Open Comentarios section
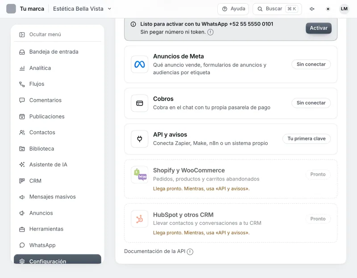 point(58,100)
